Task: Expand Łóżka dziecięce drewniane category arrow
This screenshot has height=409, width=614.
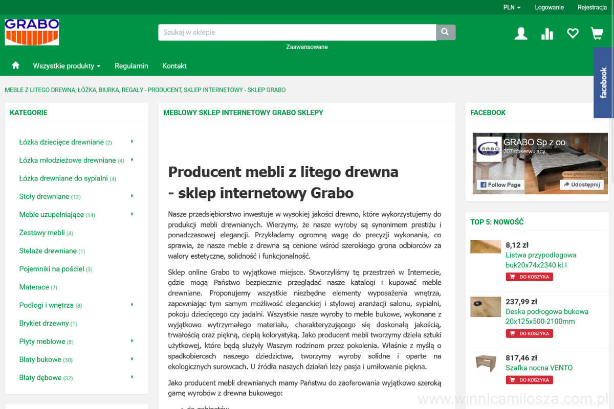Action: tap(132, 142)
